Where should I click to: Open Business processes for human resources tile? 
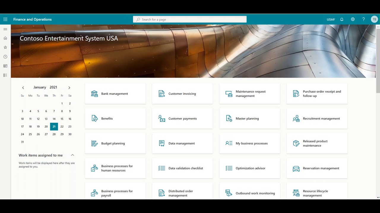tap(115, 168)
